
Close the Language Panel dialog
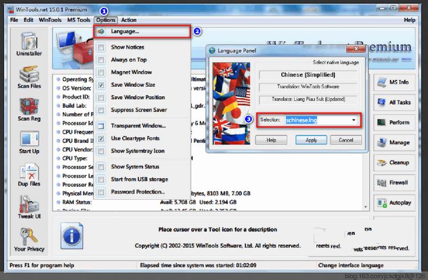pos(356,49)
